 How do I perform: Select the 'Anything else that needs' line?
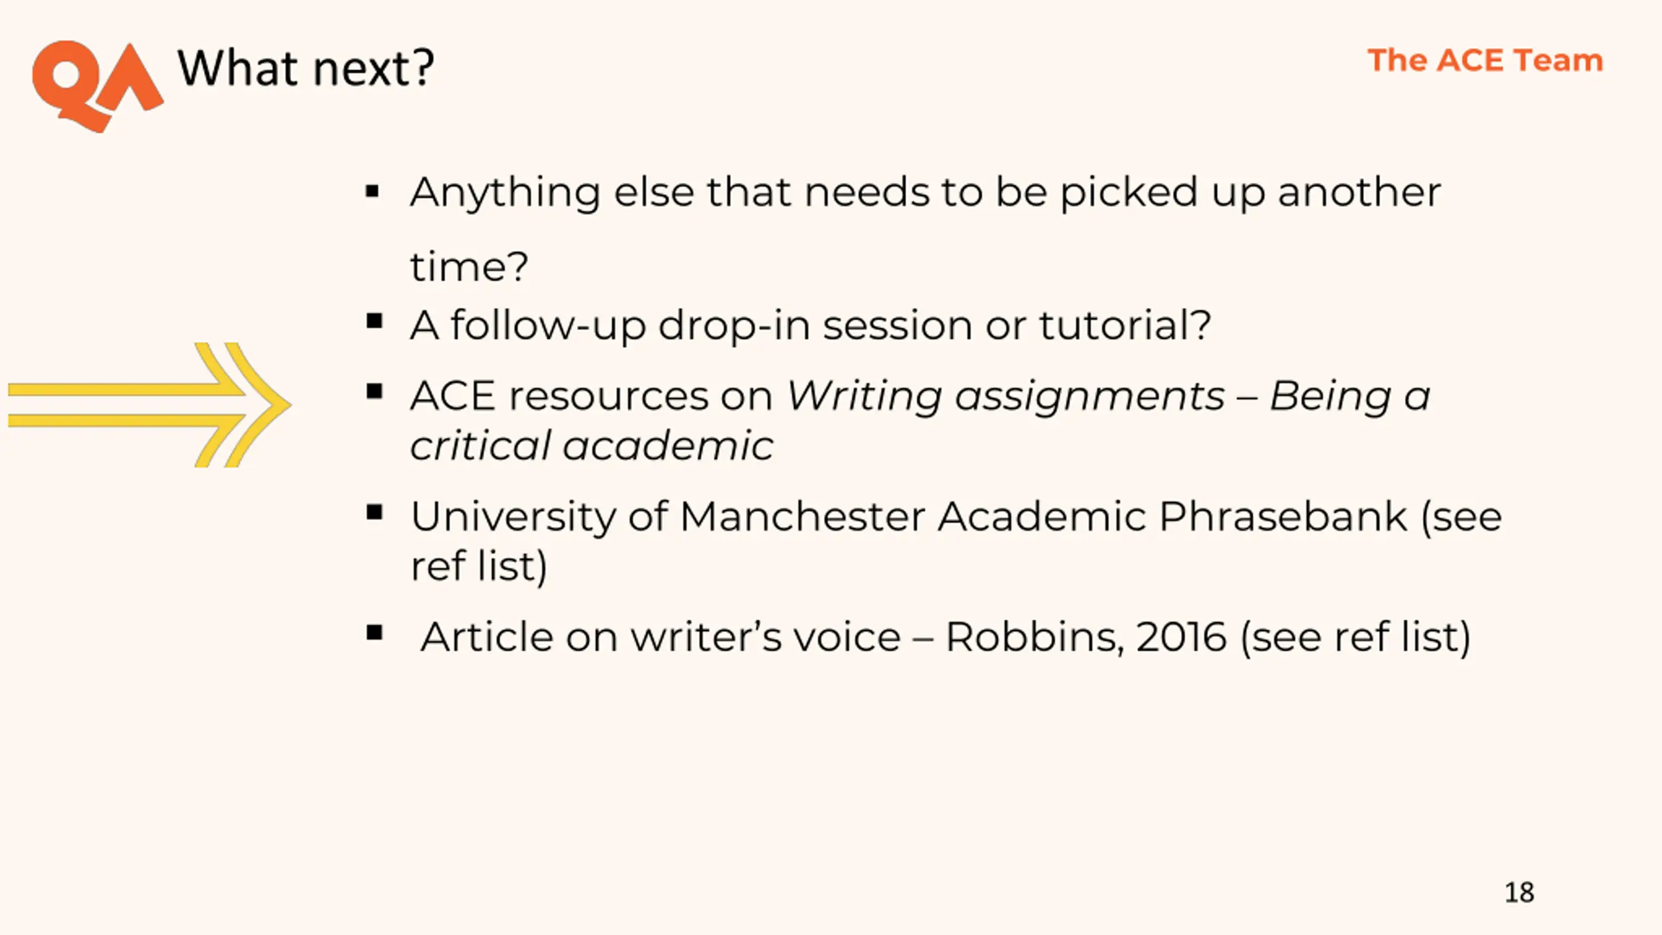(925, 192)
